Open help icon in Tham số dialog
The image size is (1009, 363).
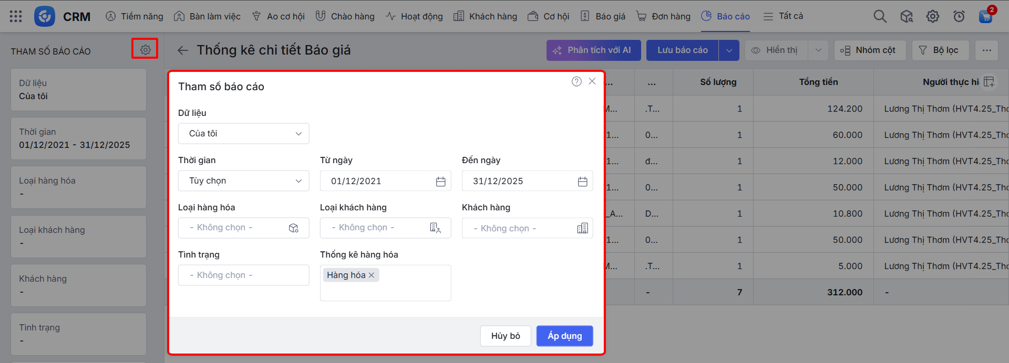(x=576, y=81)
